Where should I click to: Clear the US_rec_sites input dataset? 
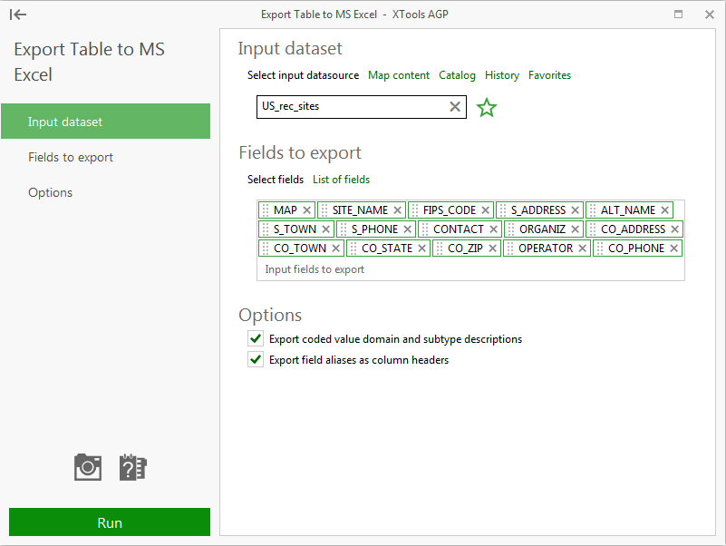pos(455,106)
